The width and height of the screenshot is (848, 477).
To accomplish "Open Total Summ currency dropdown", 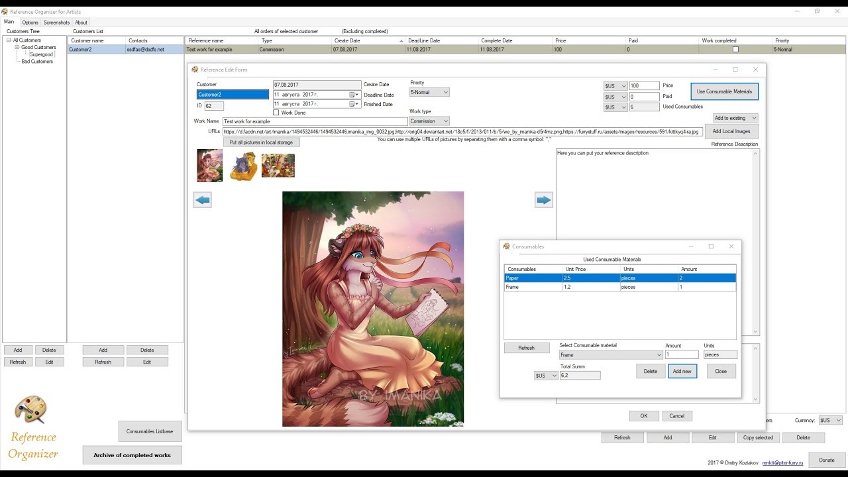I will (546, 376).
